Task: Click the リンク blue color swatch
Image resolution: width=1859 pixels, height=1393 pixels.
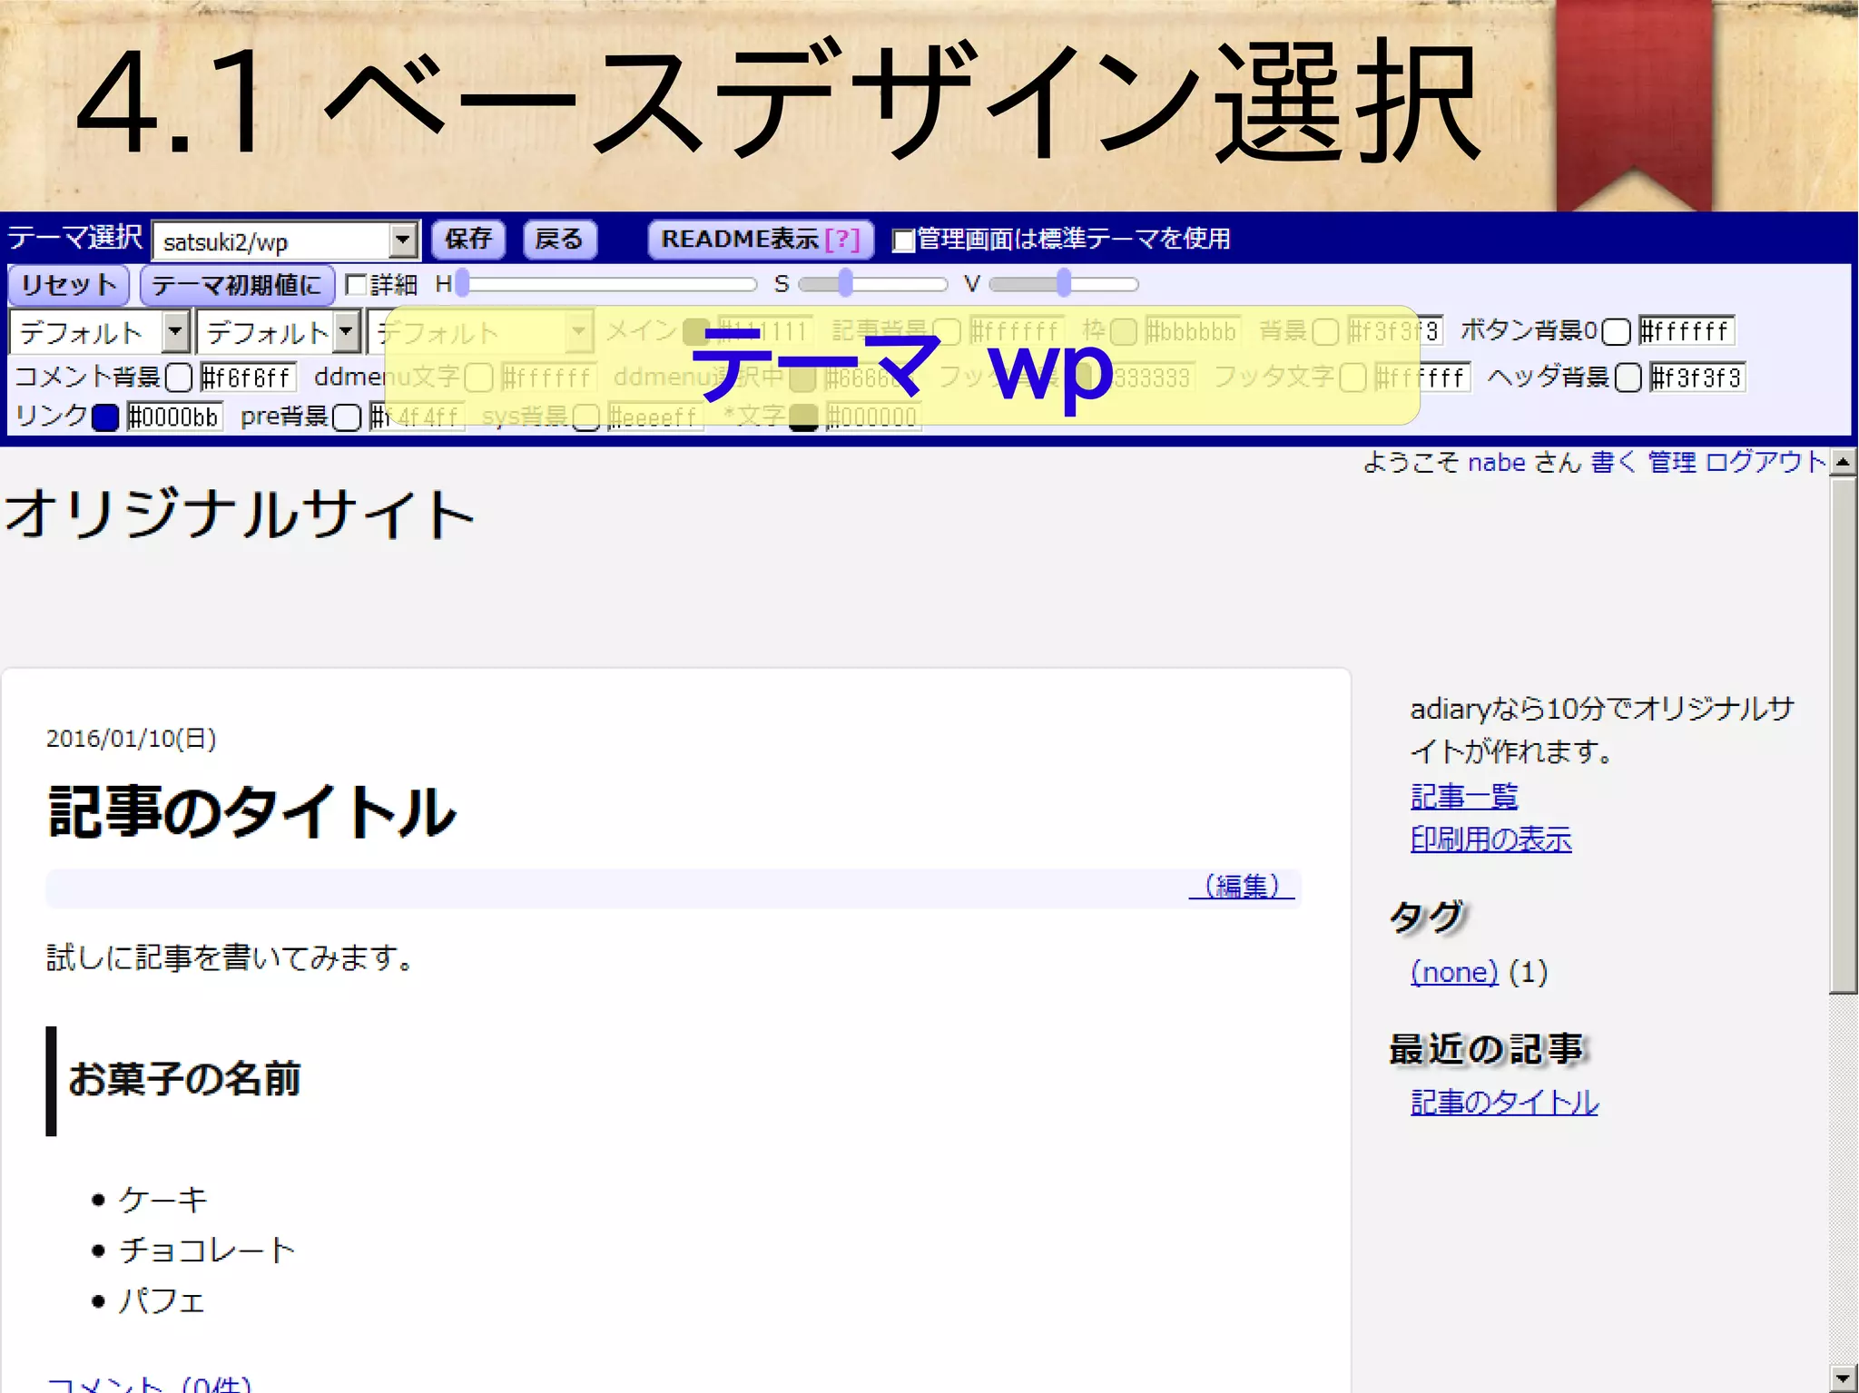Action: [x=105, y=417]
